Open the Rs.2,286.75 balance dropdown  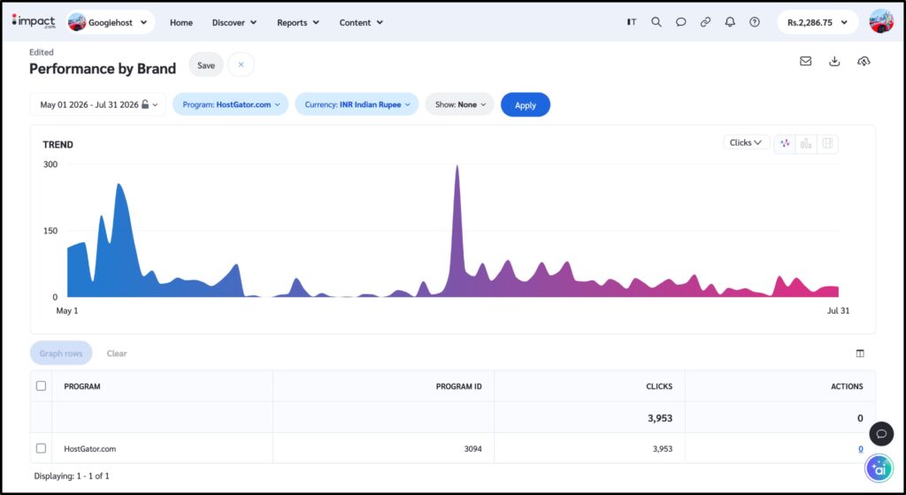(x=818, y=22)
